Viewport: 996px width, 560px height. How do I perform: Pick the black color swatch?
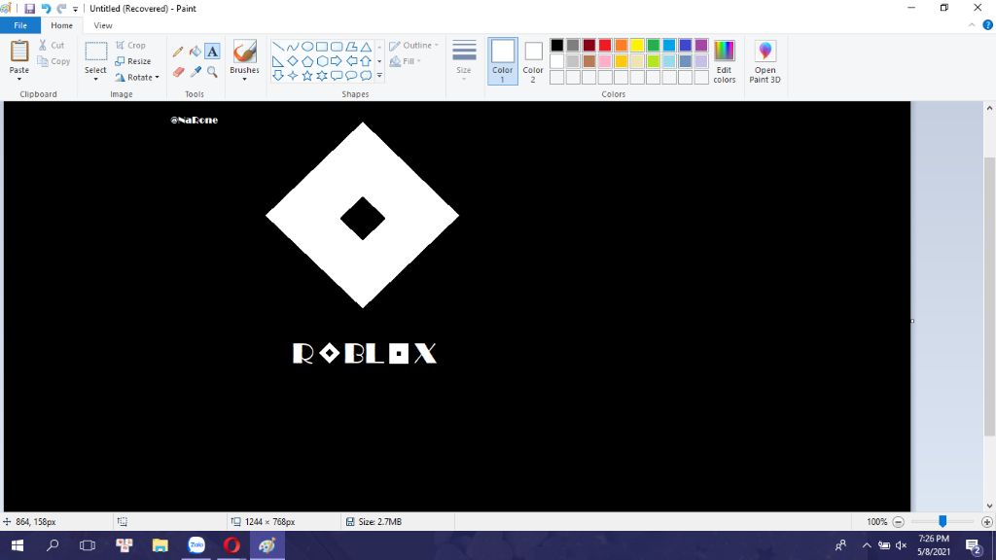point(557,45)
